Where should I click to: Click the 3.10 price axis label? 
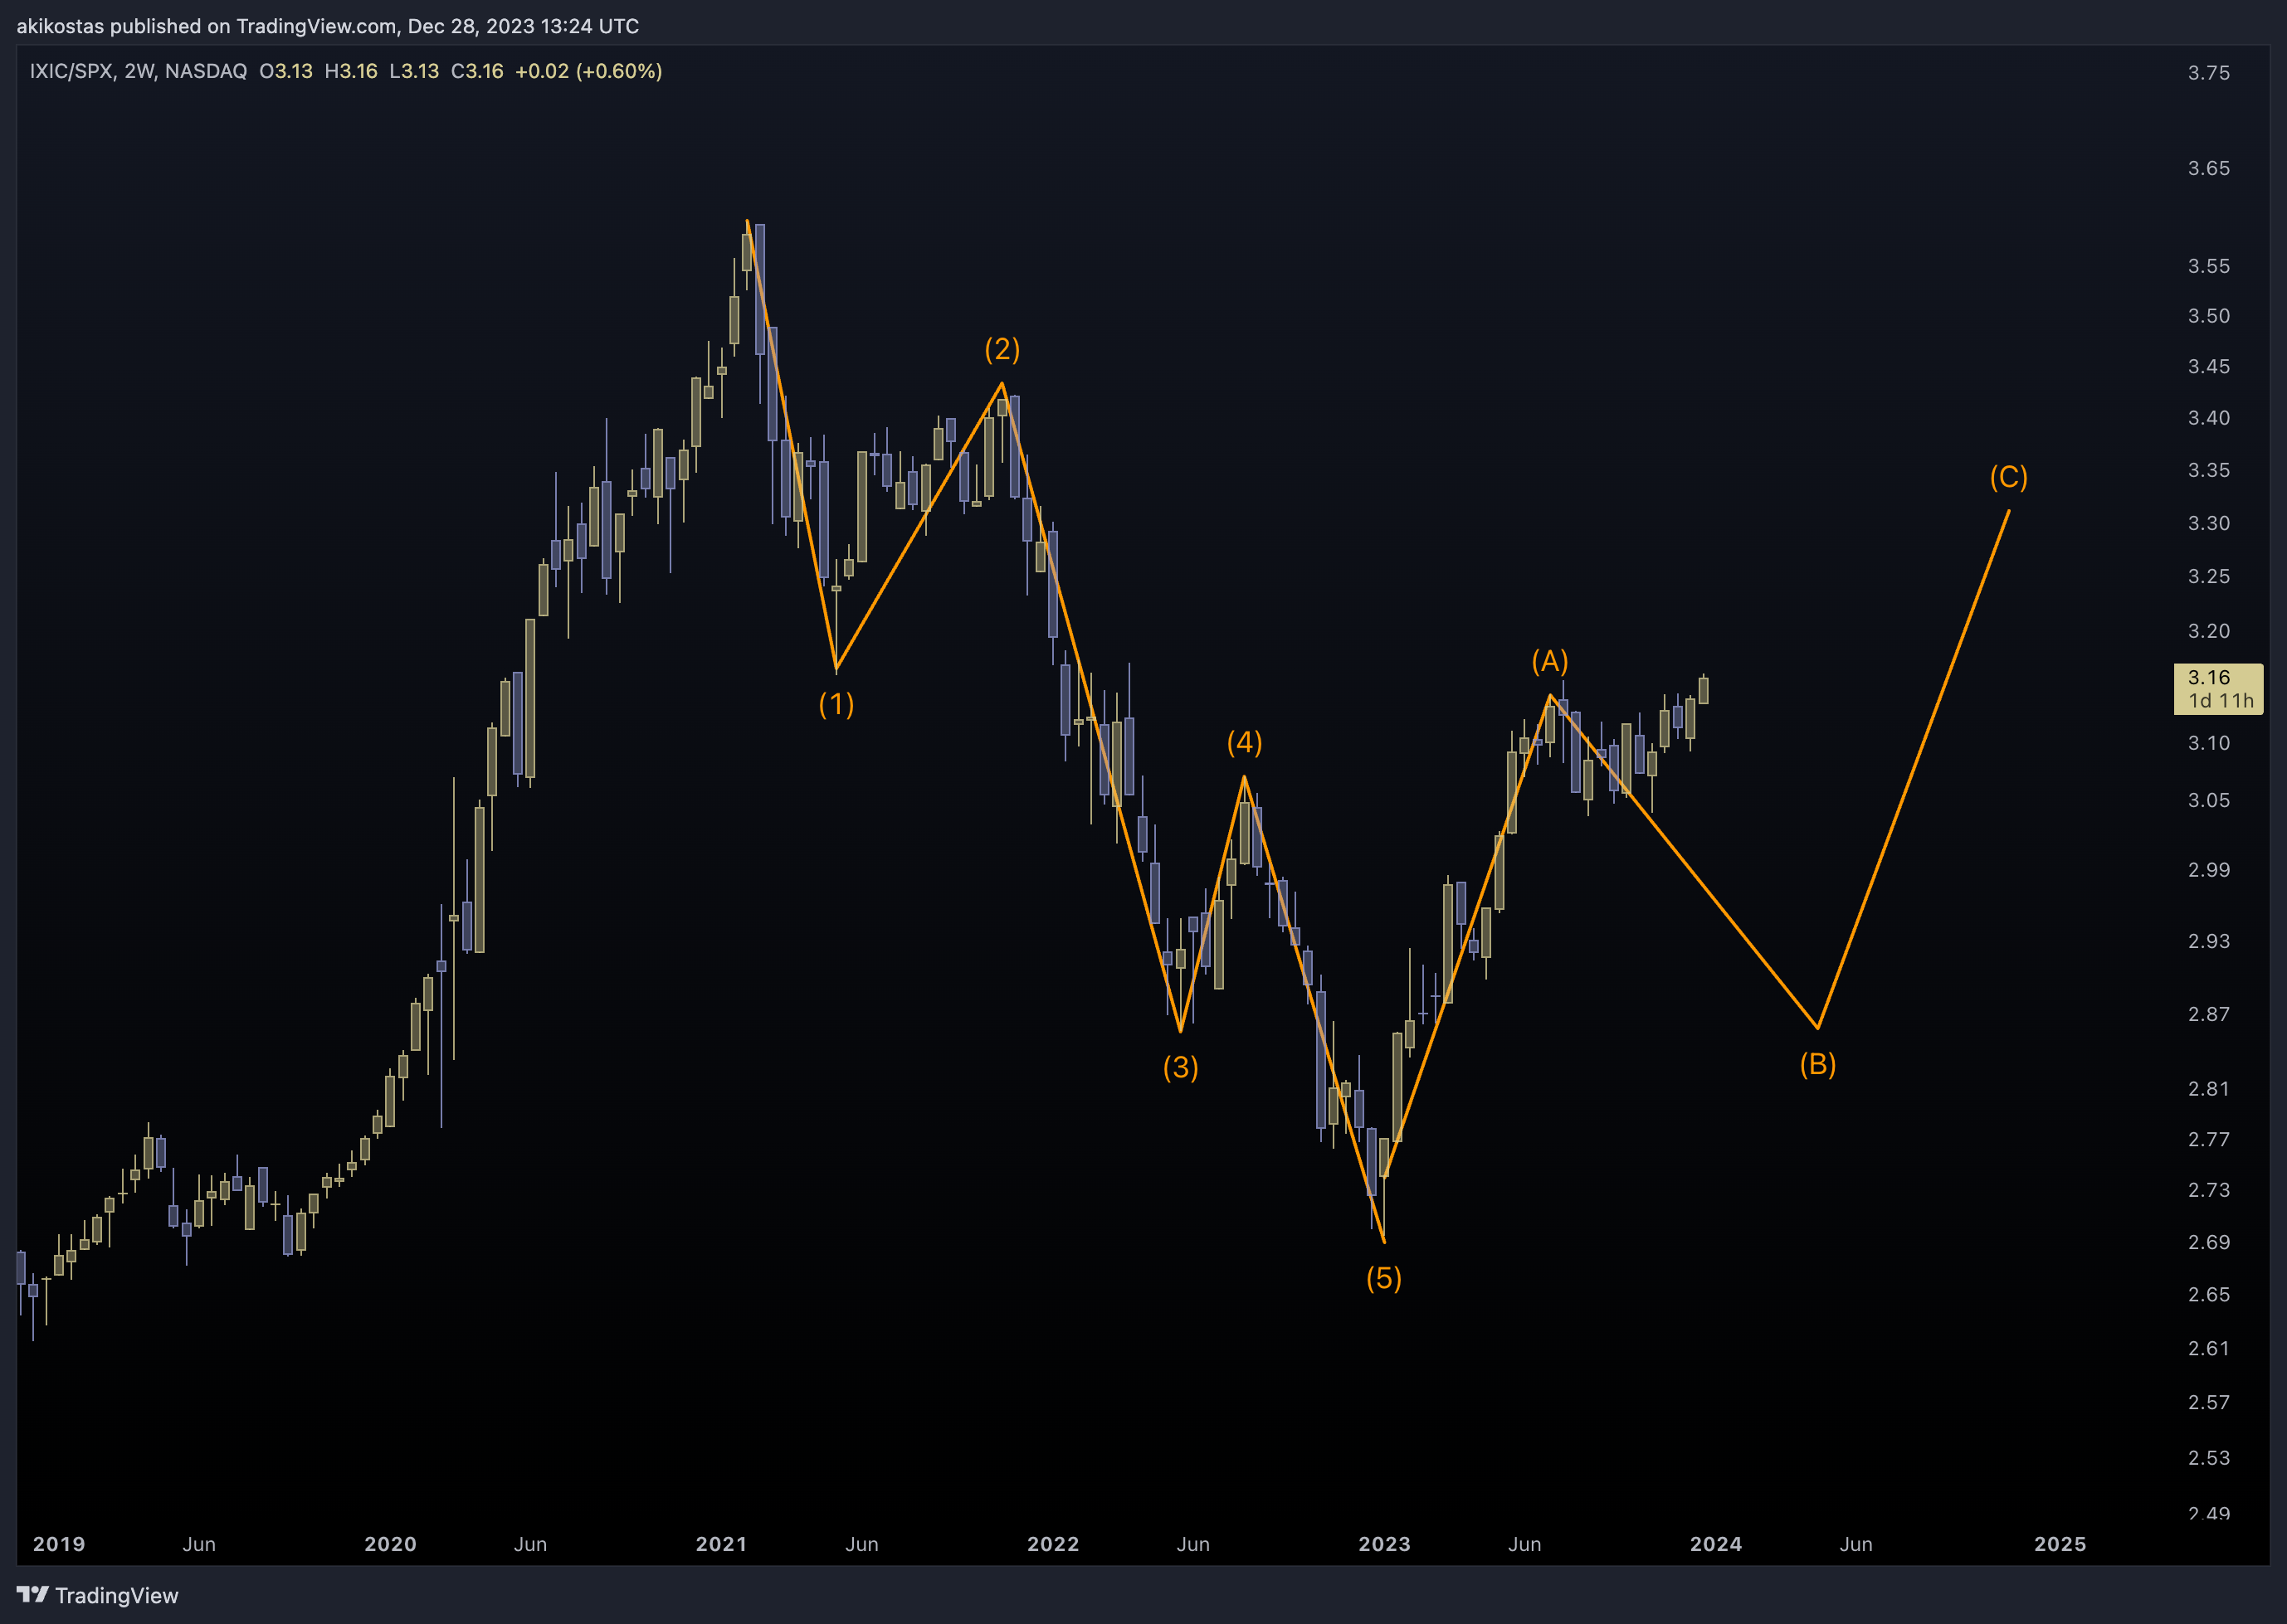pyautogui.click(x=2209, y=743)
